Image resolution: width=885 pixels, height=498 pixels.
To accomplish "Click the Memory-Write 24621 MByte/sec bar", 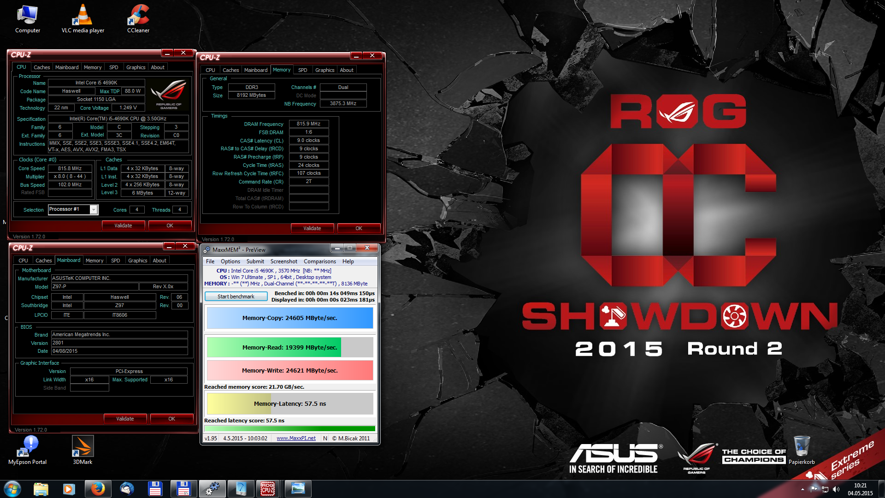I will (x=290, y=370).
